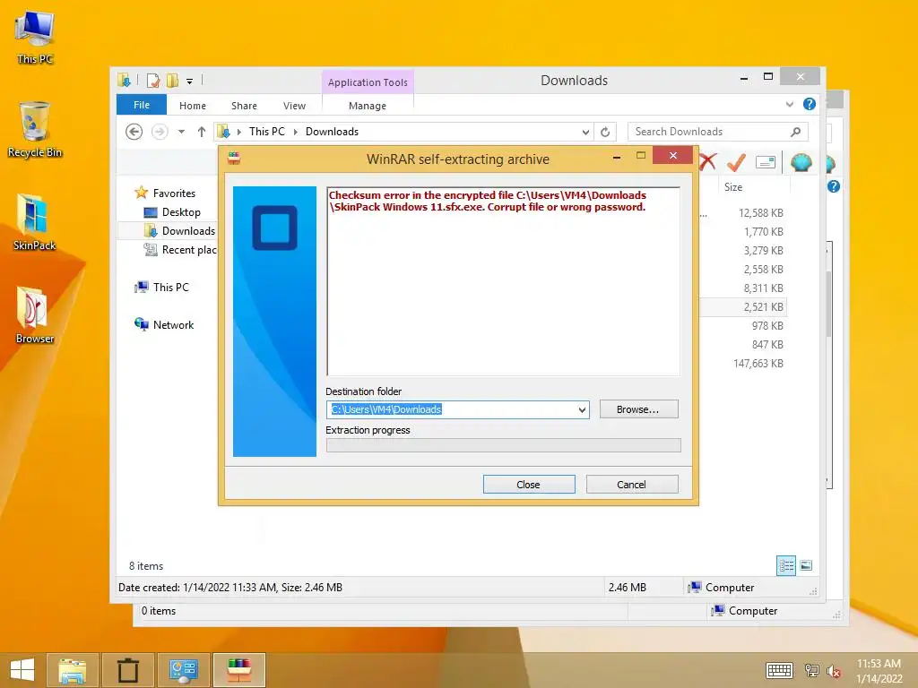This screenshot has width=918, height=688.
Task: Select the WinRAR taskbar icon
Action: click(238, 670)
